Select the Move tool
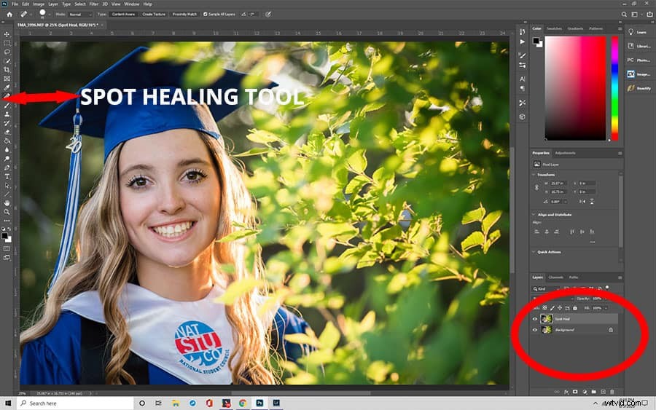The height and width of the screenshot is (410, 656). coord(7,34)
